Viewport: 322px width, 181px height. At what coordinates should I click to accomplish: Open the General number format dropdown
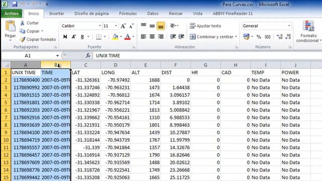click(289, 26)
